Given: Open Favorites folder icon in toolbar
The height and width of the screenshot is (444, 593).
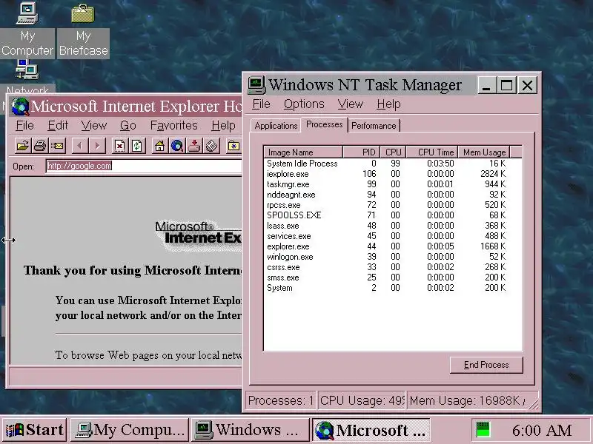Looking at the screenshot, I should pos(233,145).
